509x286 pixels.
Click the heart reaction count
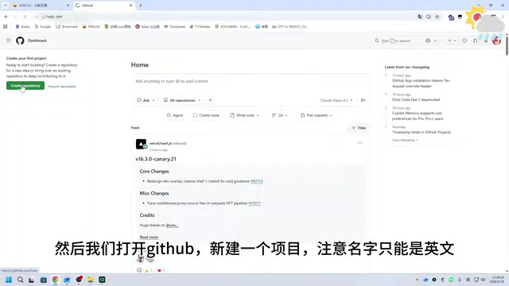161,270
